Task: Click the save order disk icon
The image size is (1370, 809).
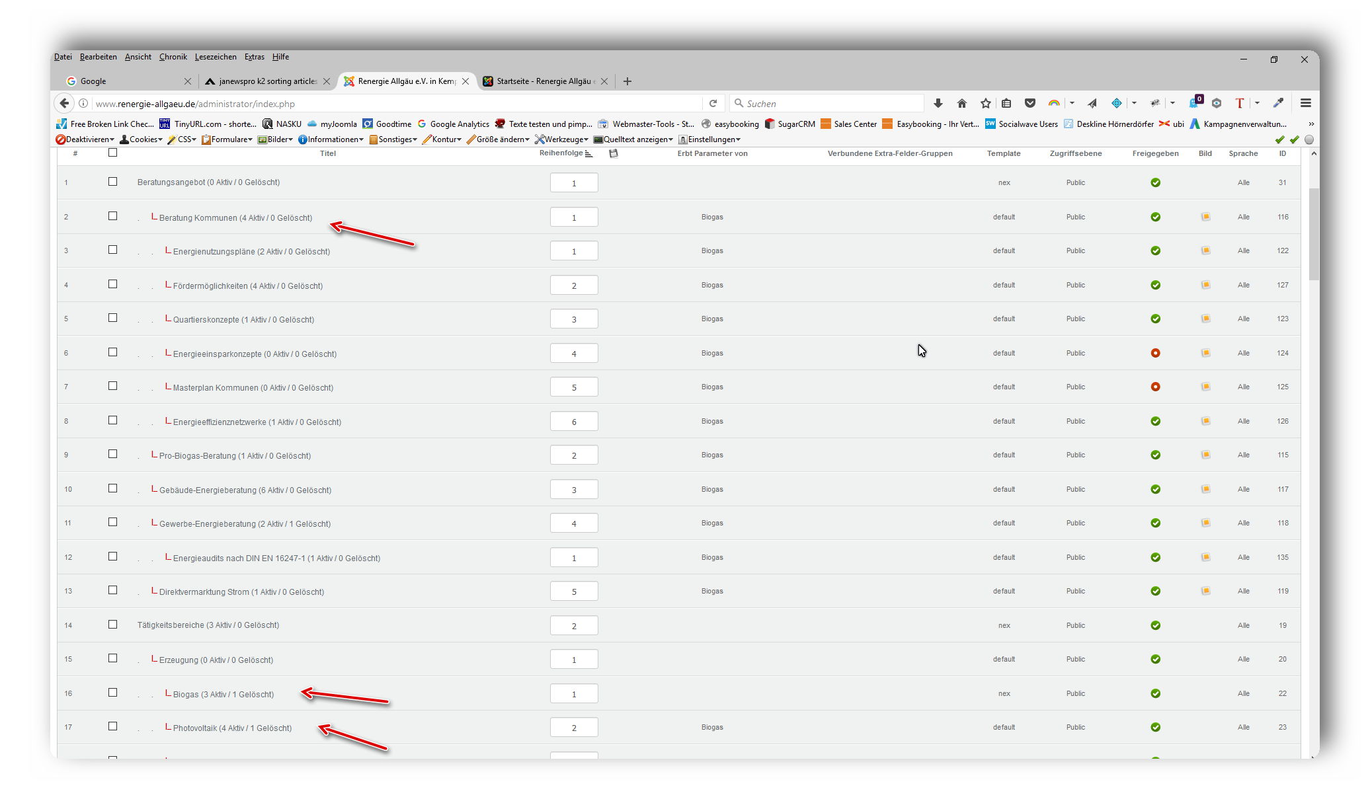Action: 614,153
